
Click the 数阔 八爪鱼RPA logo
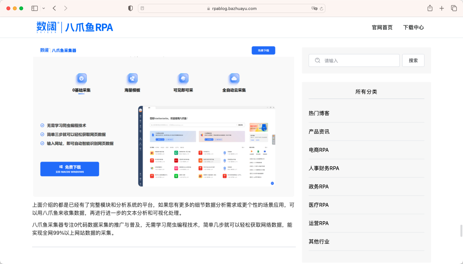pos(75,27)
